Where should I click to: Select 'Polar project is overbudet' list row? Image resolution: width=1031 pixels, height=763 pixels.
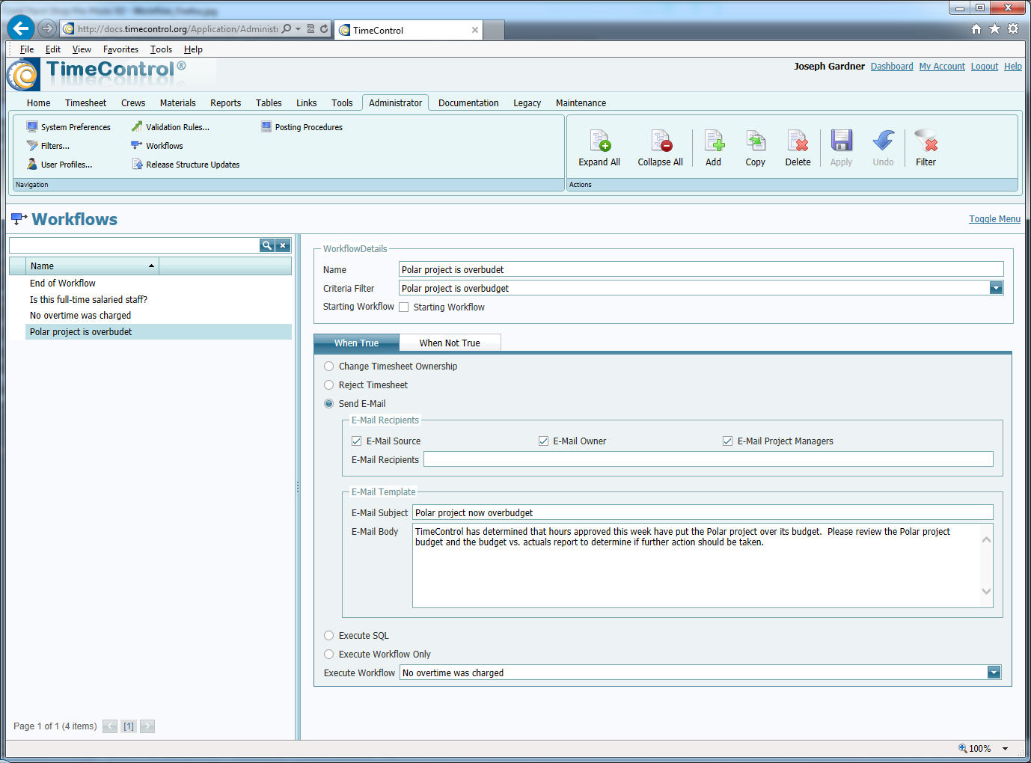click(x=159, y=332)
